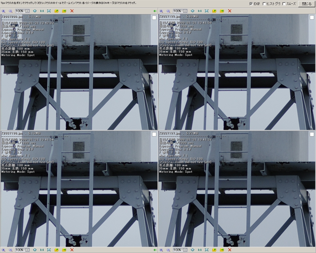Enable the ヒストグラ histogram checkbox
Screen dimensions: 316x253
click(x=264, y=4)
